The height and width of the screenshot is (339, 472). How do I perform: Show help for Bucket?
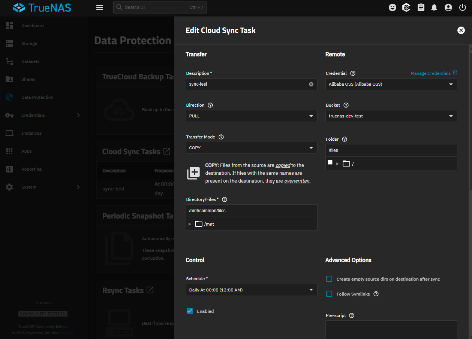[346, 105]
